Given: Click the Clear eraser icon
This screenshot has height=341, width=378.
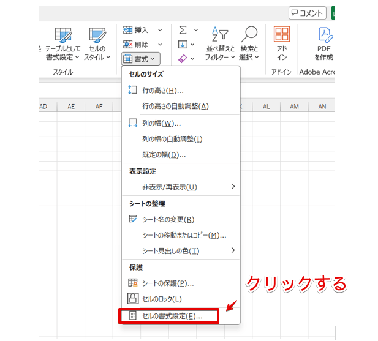Looking at the screenshot, I should tap(183, 59).
